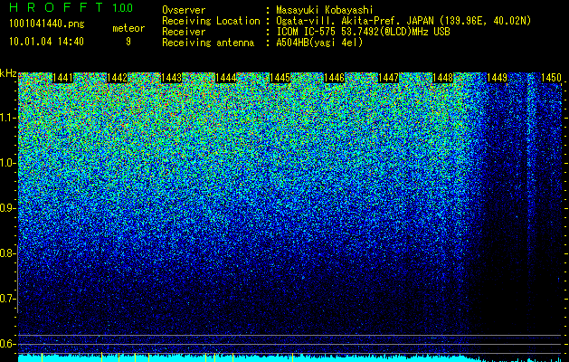Click the meteor count value 9
The image size is (569, 362).
(x=128, y=42)
